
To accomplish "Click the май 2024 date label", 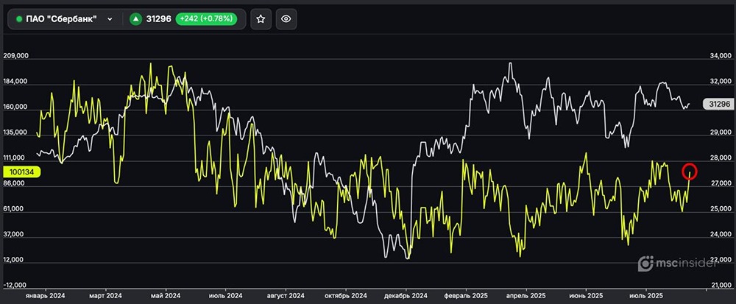I will click(x=166, y=296).
